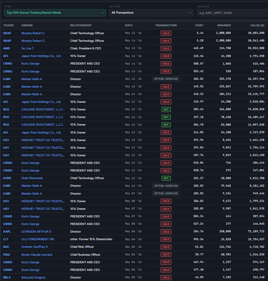Open Kurtz George in the 477.40 cost row
The height and width of the screenshot is (281, 268).
[30, 270]
